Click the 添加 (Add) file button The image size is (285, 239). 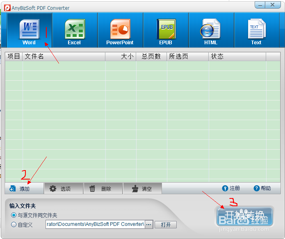24,189
